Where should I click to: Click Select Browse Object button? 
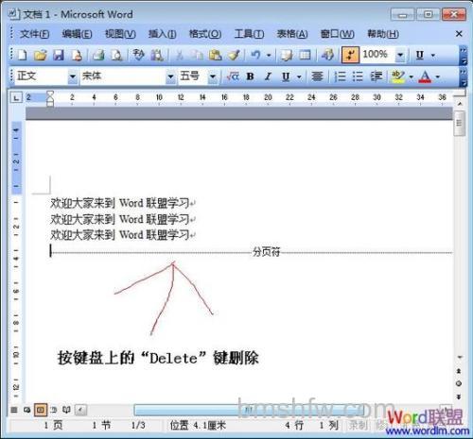[x=459, y=383]
